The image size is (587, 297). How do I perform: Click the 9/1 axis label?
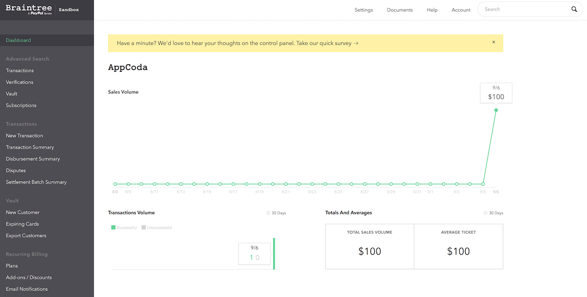click(430, 192)
